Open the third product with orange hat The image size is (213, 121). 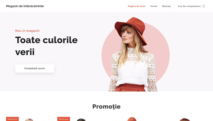[x=132, y=119]
